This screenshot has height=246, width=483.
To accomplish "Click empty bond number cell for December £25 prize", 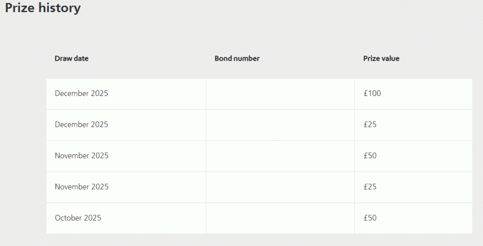I will pyautogui.click(x=280, y=125).
